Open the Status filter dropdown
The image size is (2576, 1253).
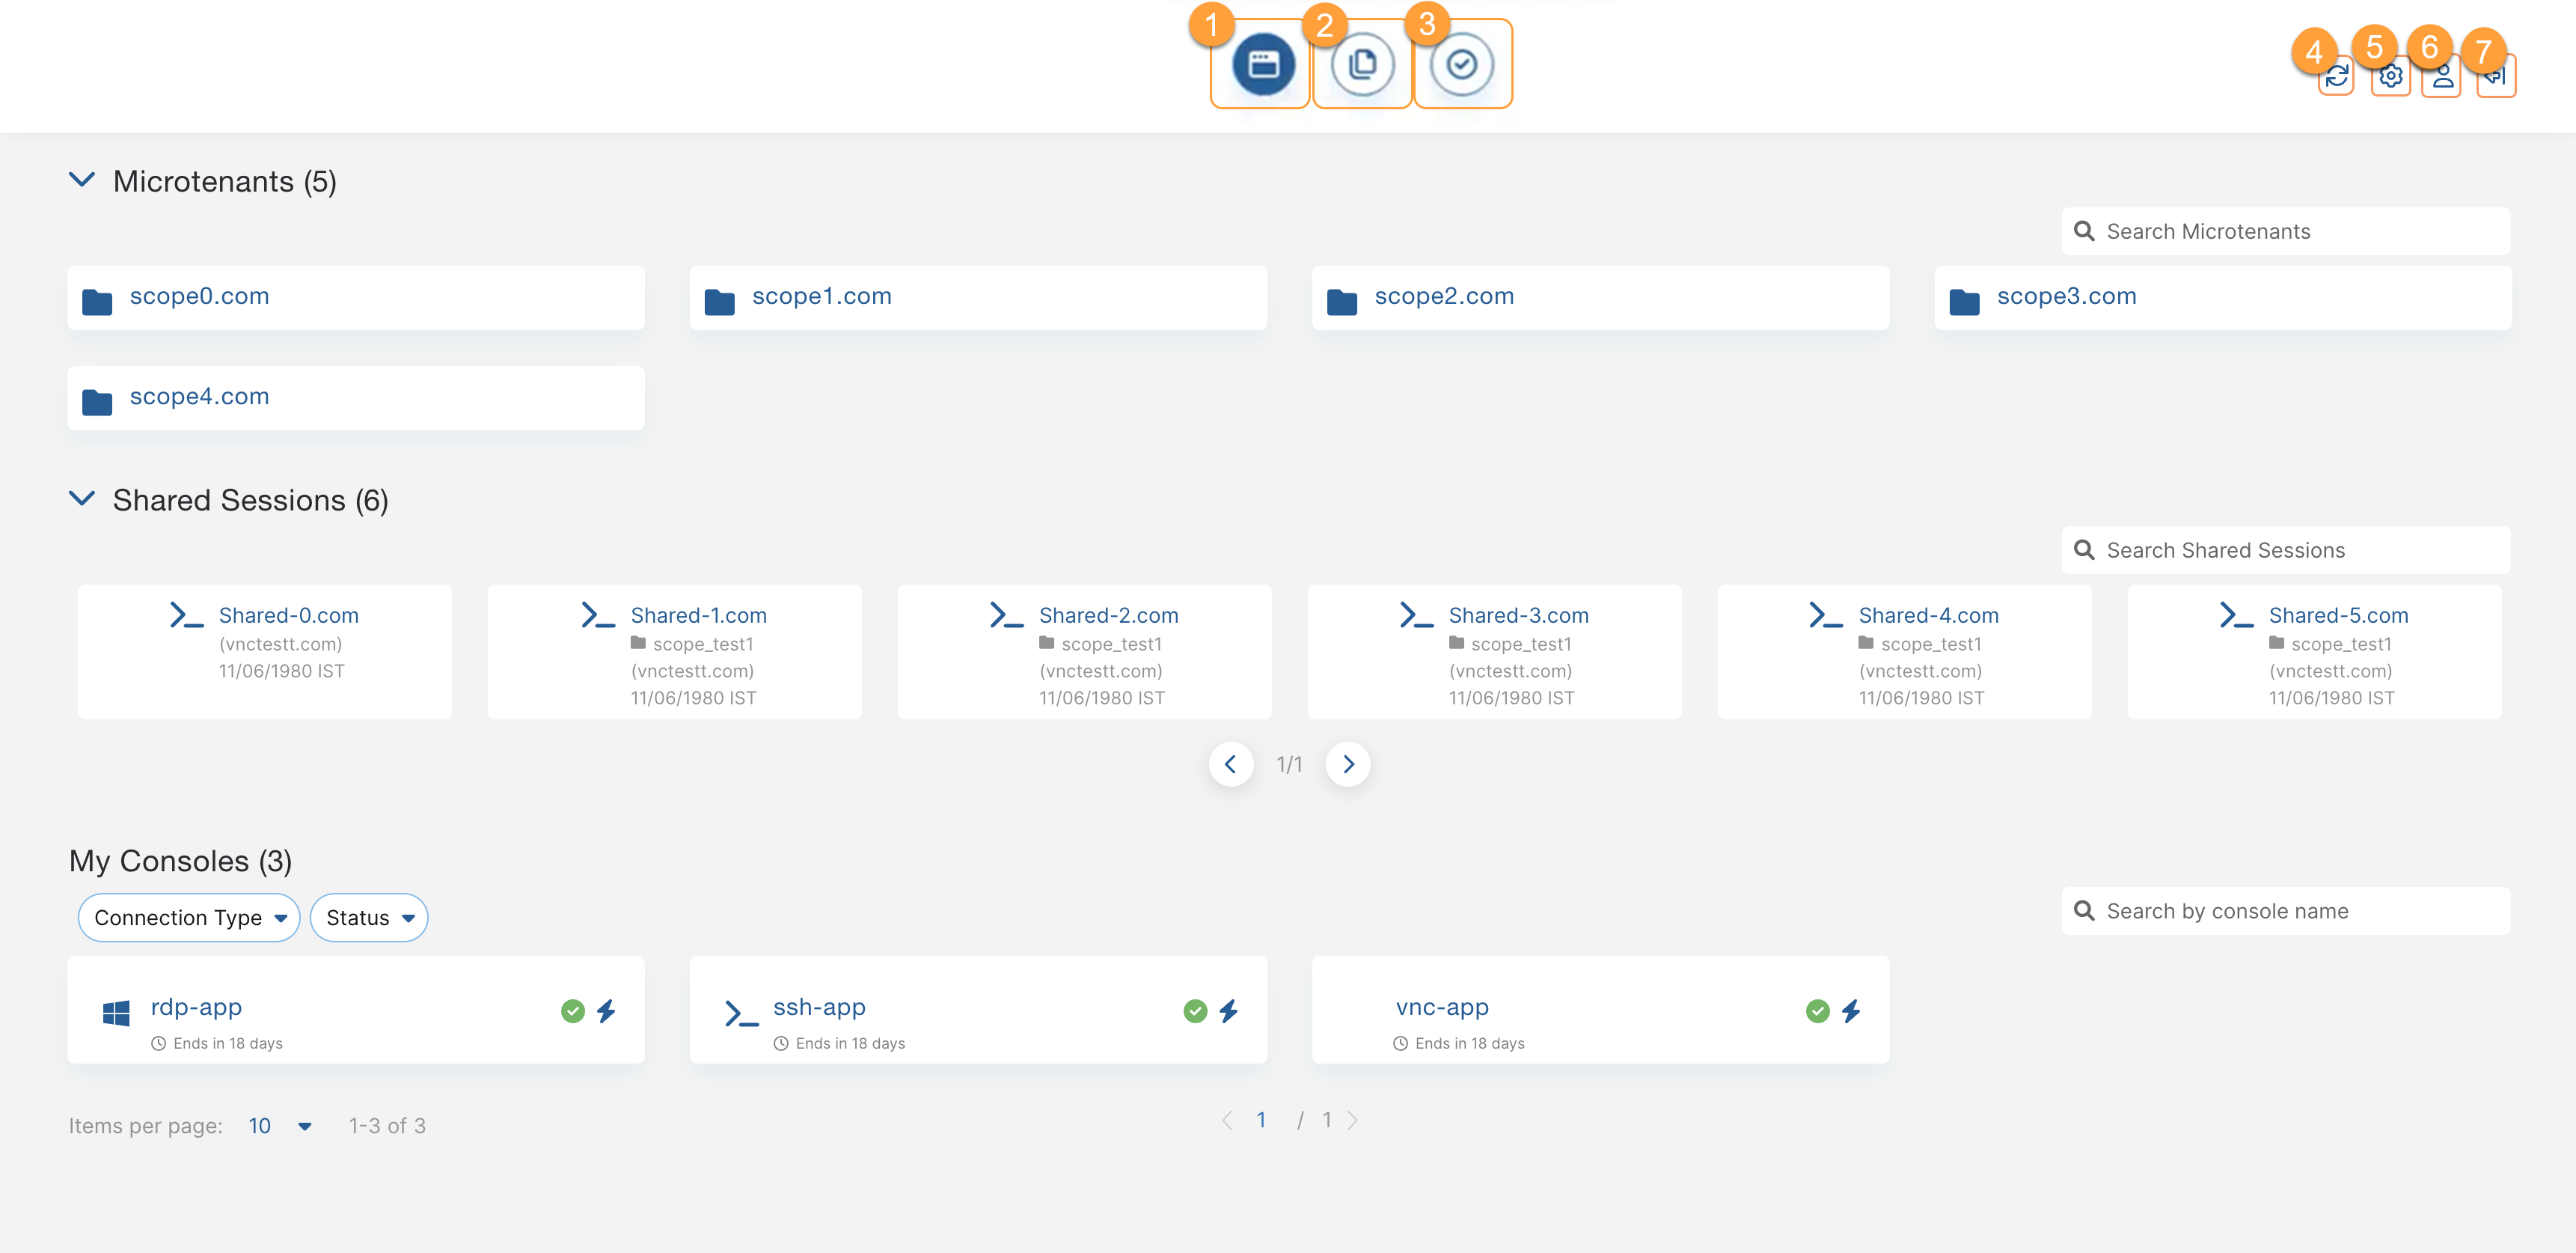[368, 917]
